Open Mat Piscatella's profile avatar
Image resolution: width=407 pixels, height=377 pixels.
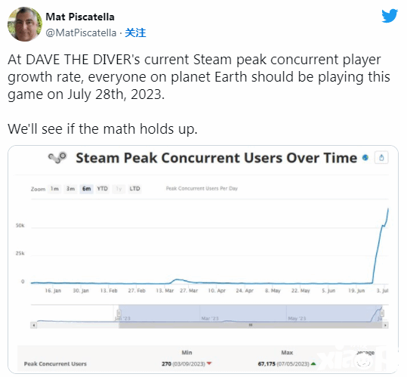point(25,24)
